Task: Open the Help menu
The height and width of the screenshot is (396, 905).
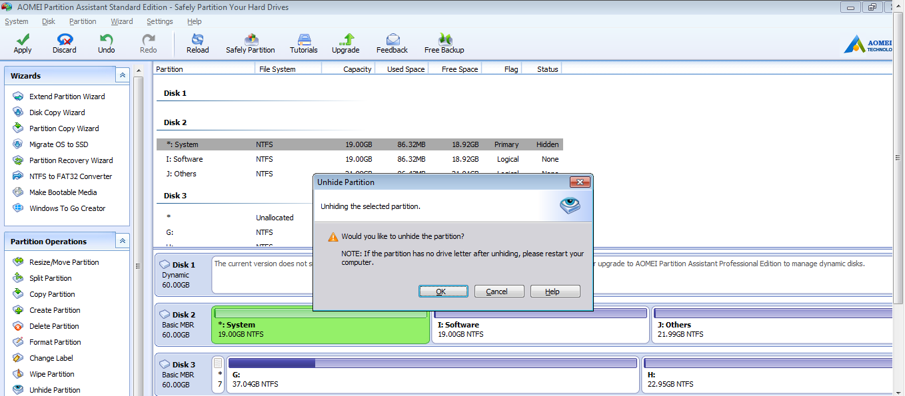Action: point(195,21)
